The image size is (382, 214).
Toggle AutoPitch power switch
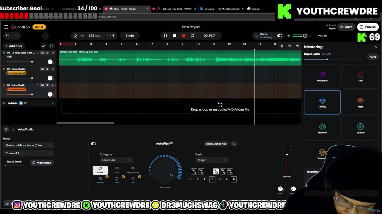coord(93,144)
